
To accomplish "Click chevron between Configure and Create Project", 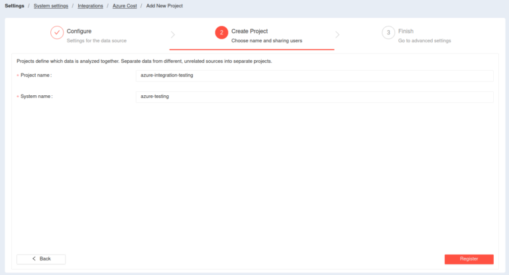I will click(x=173, y=34).
